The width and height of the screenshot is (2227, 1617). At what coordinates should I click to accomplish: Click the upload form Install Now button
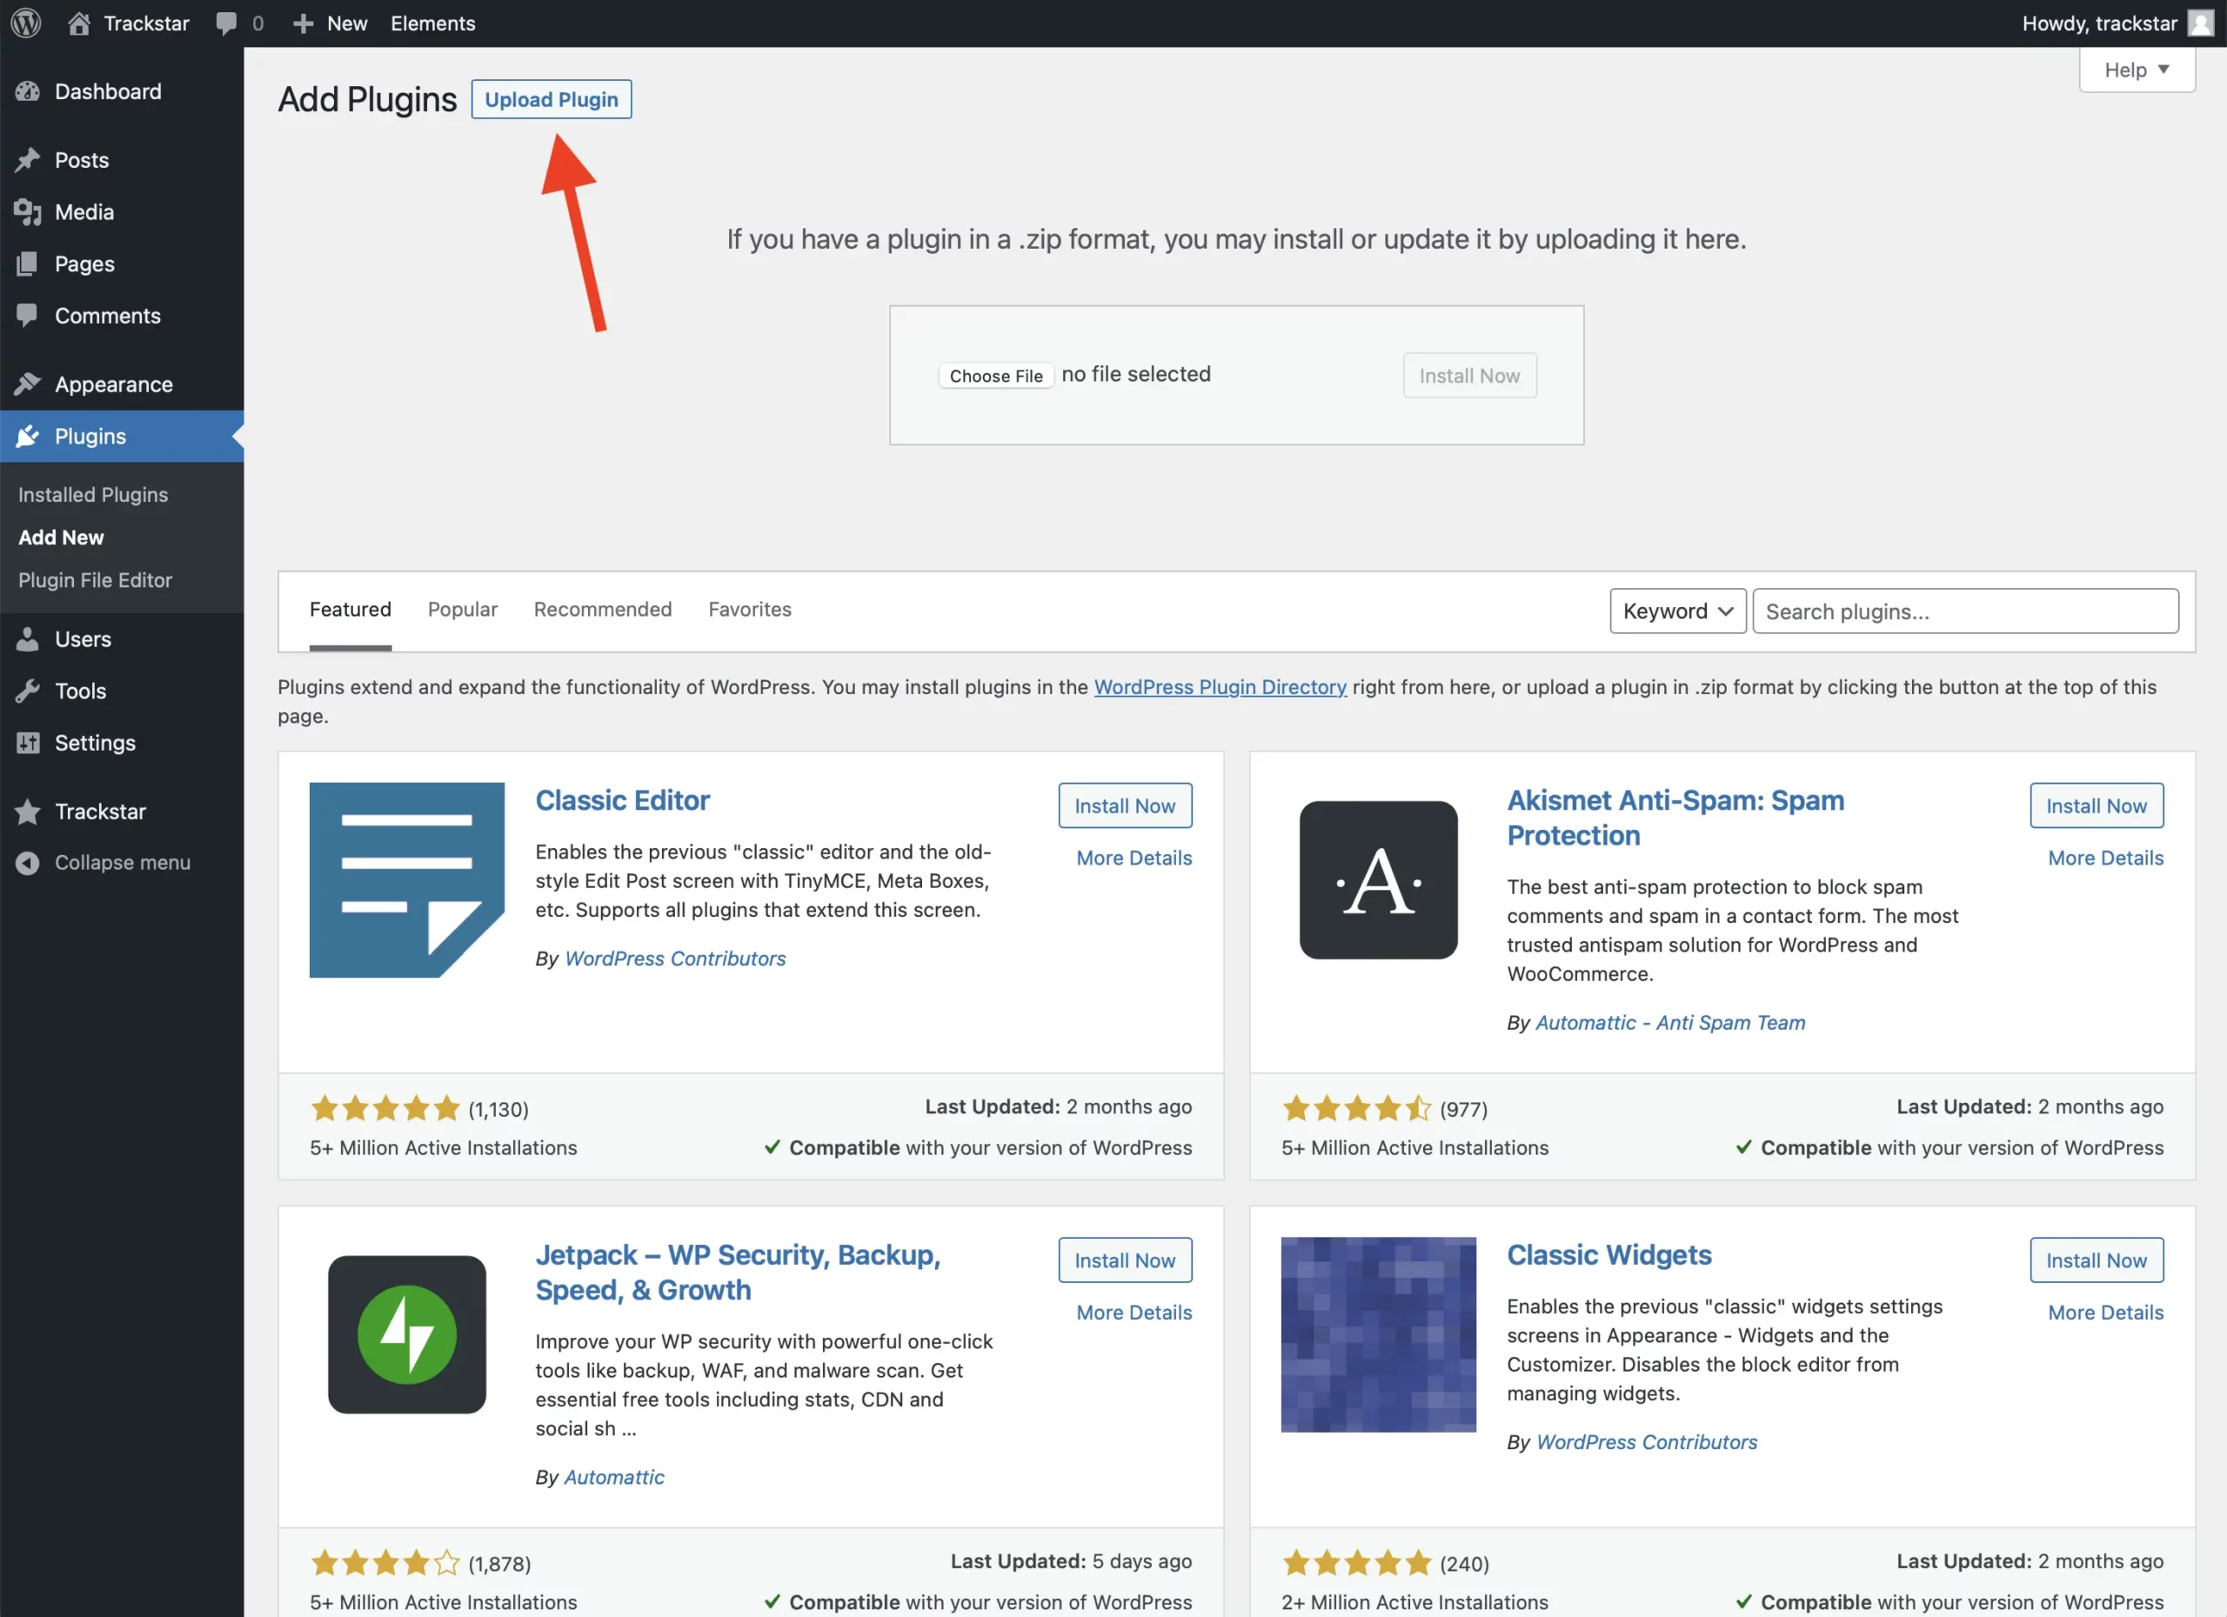coord(1469,376)
